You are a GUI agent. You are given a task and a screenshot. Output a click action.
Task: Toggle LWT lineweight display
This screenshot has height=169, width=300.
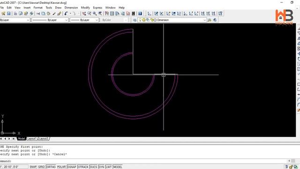pos(109,167)
